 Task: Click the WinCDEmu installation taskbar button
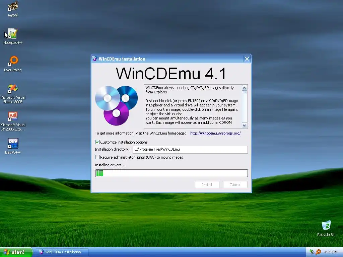tap(62, 252)
